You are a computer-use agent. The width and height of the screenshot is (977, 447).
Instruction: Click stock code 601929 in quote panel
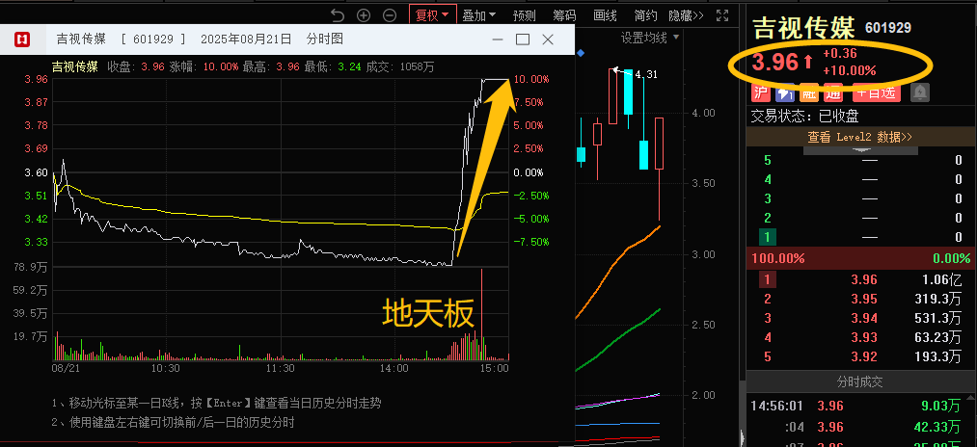pyautogui.click(x=888, y=27)
